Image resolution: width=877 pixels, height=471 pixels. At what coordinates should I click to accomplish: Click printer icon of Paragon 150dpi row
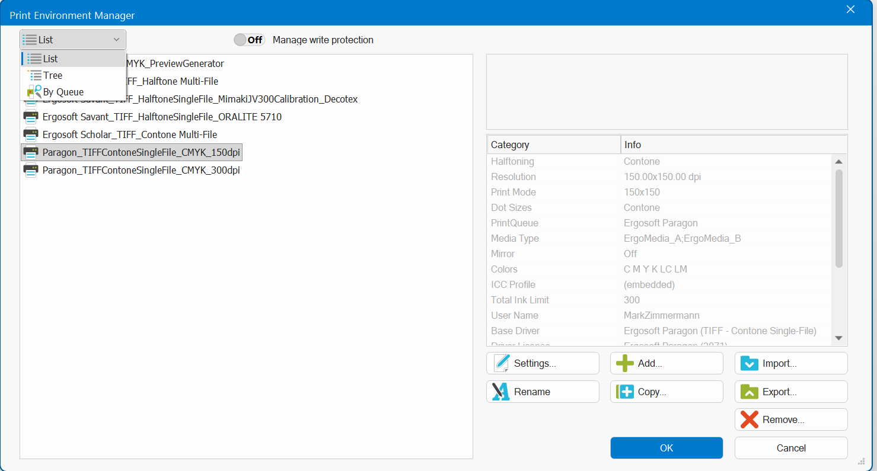point(31,152)
